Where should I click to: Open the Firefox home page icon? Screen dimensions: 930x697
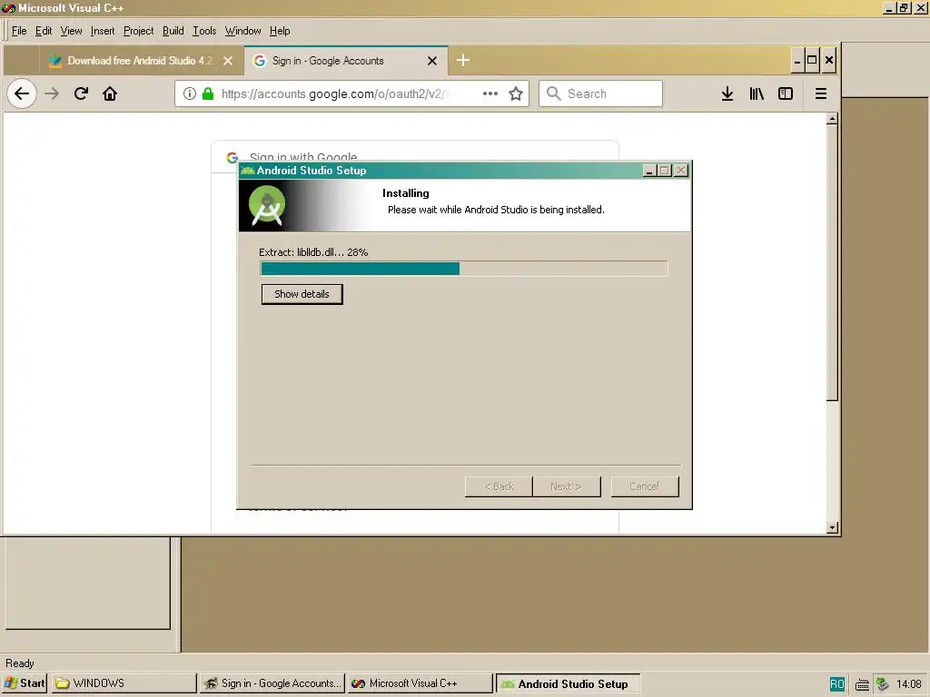click(110, 93)
